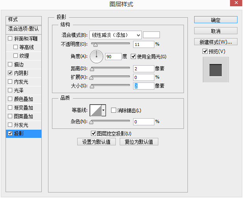Viewport: 243px width, 198px height.
Task: Enable 消除锯齿(L) checkbox
Action: 113,110
